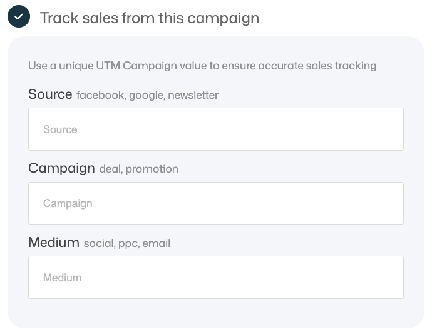Click the white checkmark inside the dark circle
Viewport: 432px width, 334px height.
point(19,17)
